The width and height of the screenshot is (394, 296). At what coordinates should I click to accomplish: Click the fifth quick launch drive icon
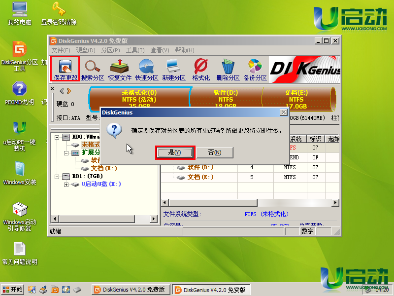(x=77, y=290)
